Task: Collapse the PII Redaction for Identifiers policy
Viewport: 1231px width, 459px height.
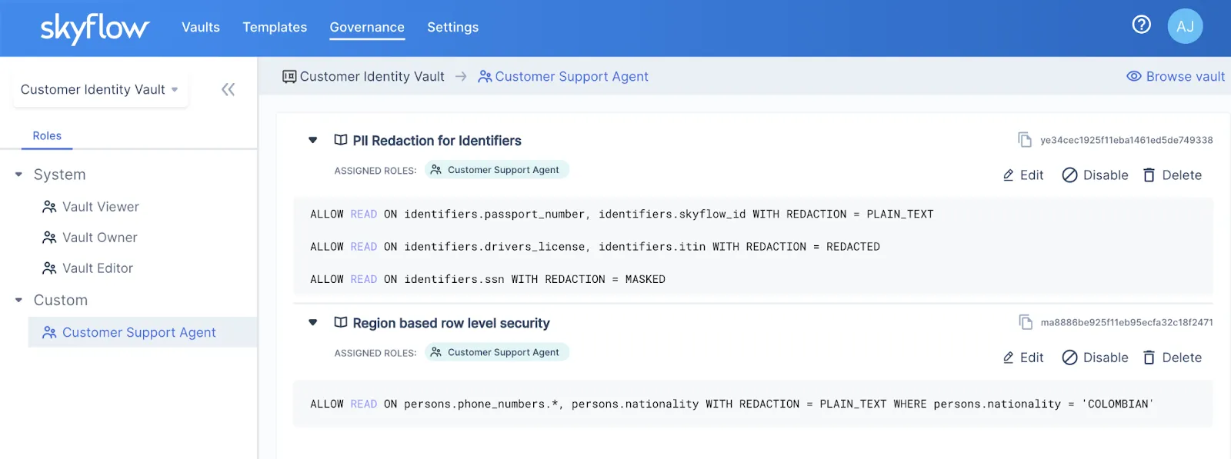Action: [x=313, y=140]
